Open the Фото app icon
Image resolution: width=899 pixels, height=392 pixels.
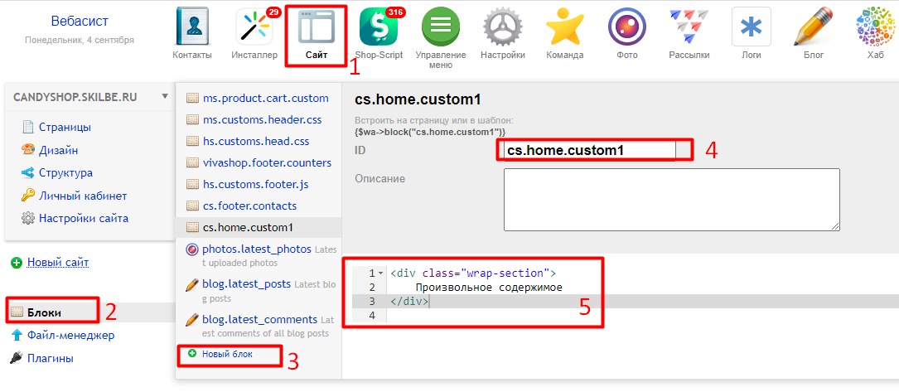pos(627,28)
